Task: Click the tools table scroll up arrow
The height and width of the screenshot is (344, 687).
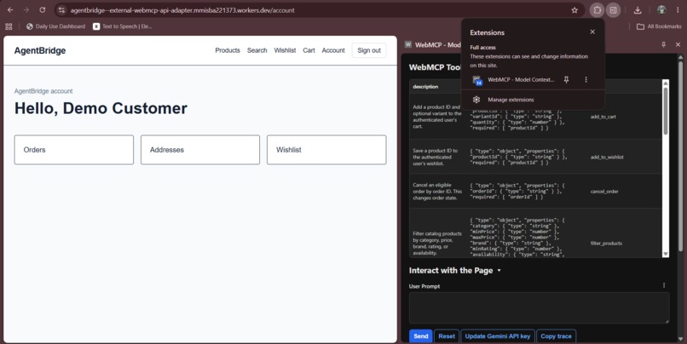Action: 666,83
